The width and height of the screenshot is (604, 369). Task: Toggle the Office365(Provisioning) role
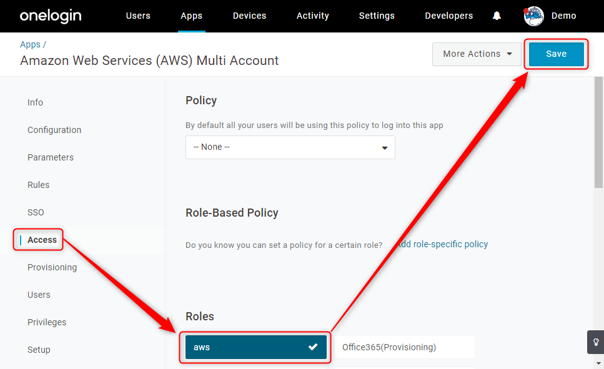click(x=405, y=347)
